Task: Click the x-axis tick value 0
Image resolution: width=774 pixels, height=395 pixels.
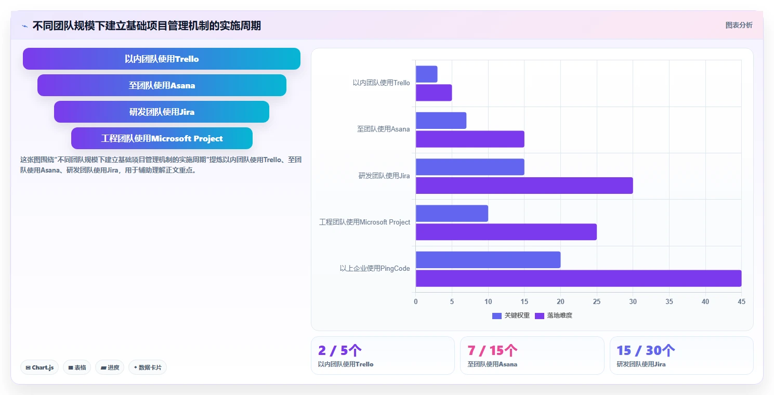Action: click(x=415, y=302)
